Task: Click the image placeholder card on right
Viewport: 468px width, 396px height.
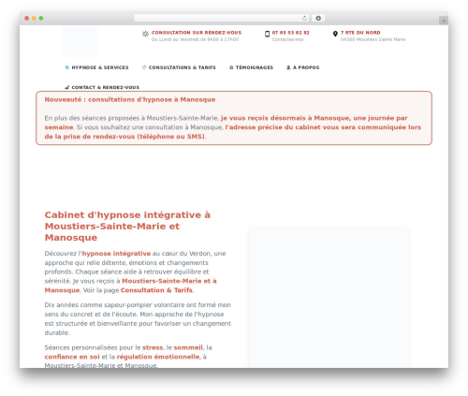Action: pyautogui.click(x=329, y=298)
